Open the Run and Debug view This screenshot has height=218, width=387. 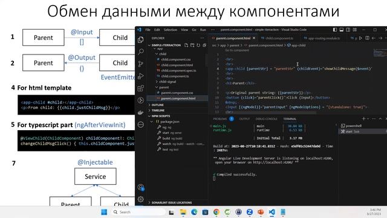coord(141,76)
